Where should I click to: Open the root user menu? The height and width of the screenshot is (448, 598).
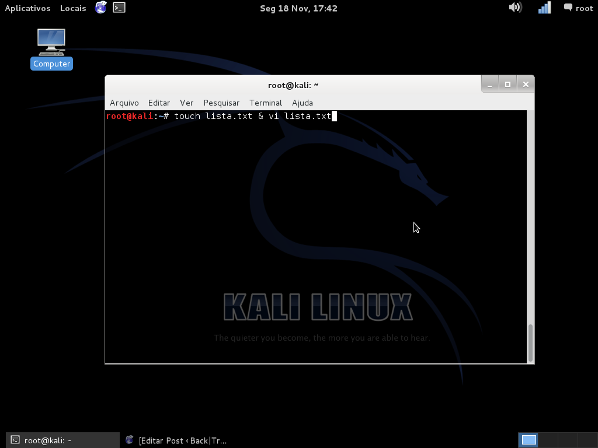tap(579, 8)
